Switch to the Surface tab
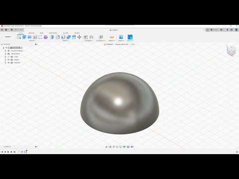239x179 pixels. click(31, 33)
